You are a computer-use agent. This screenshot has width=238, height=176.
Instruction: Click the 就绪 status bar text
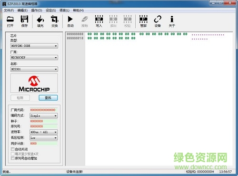tap(7, 172)
